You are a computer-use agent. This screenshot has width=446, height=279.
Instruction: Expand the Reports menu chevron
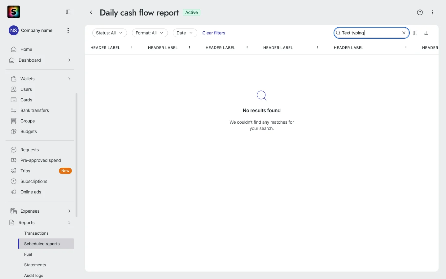[x=69, y=223]
